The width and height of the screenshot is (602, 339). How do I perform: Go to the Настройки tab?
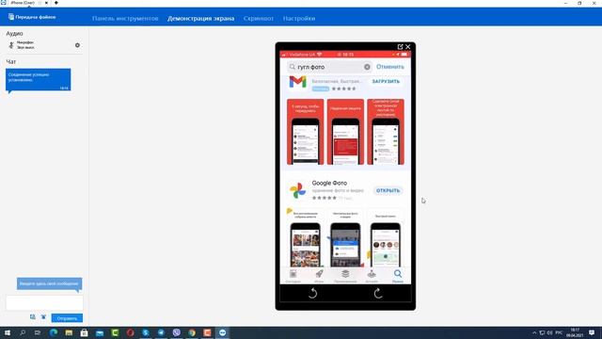click(x=299, y=19)
